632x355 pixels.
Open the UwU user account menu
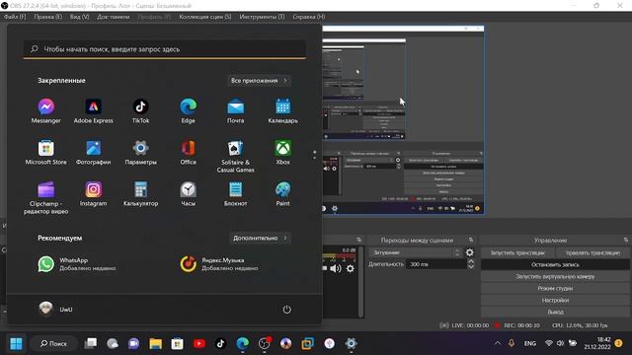(x=56, y=309)
